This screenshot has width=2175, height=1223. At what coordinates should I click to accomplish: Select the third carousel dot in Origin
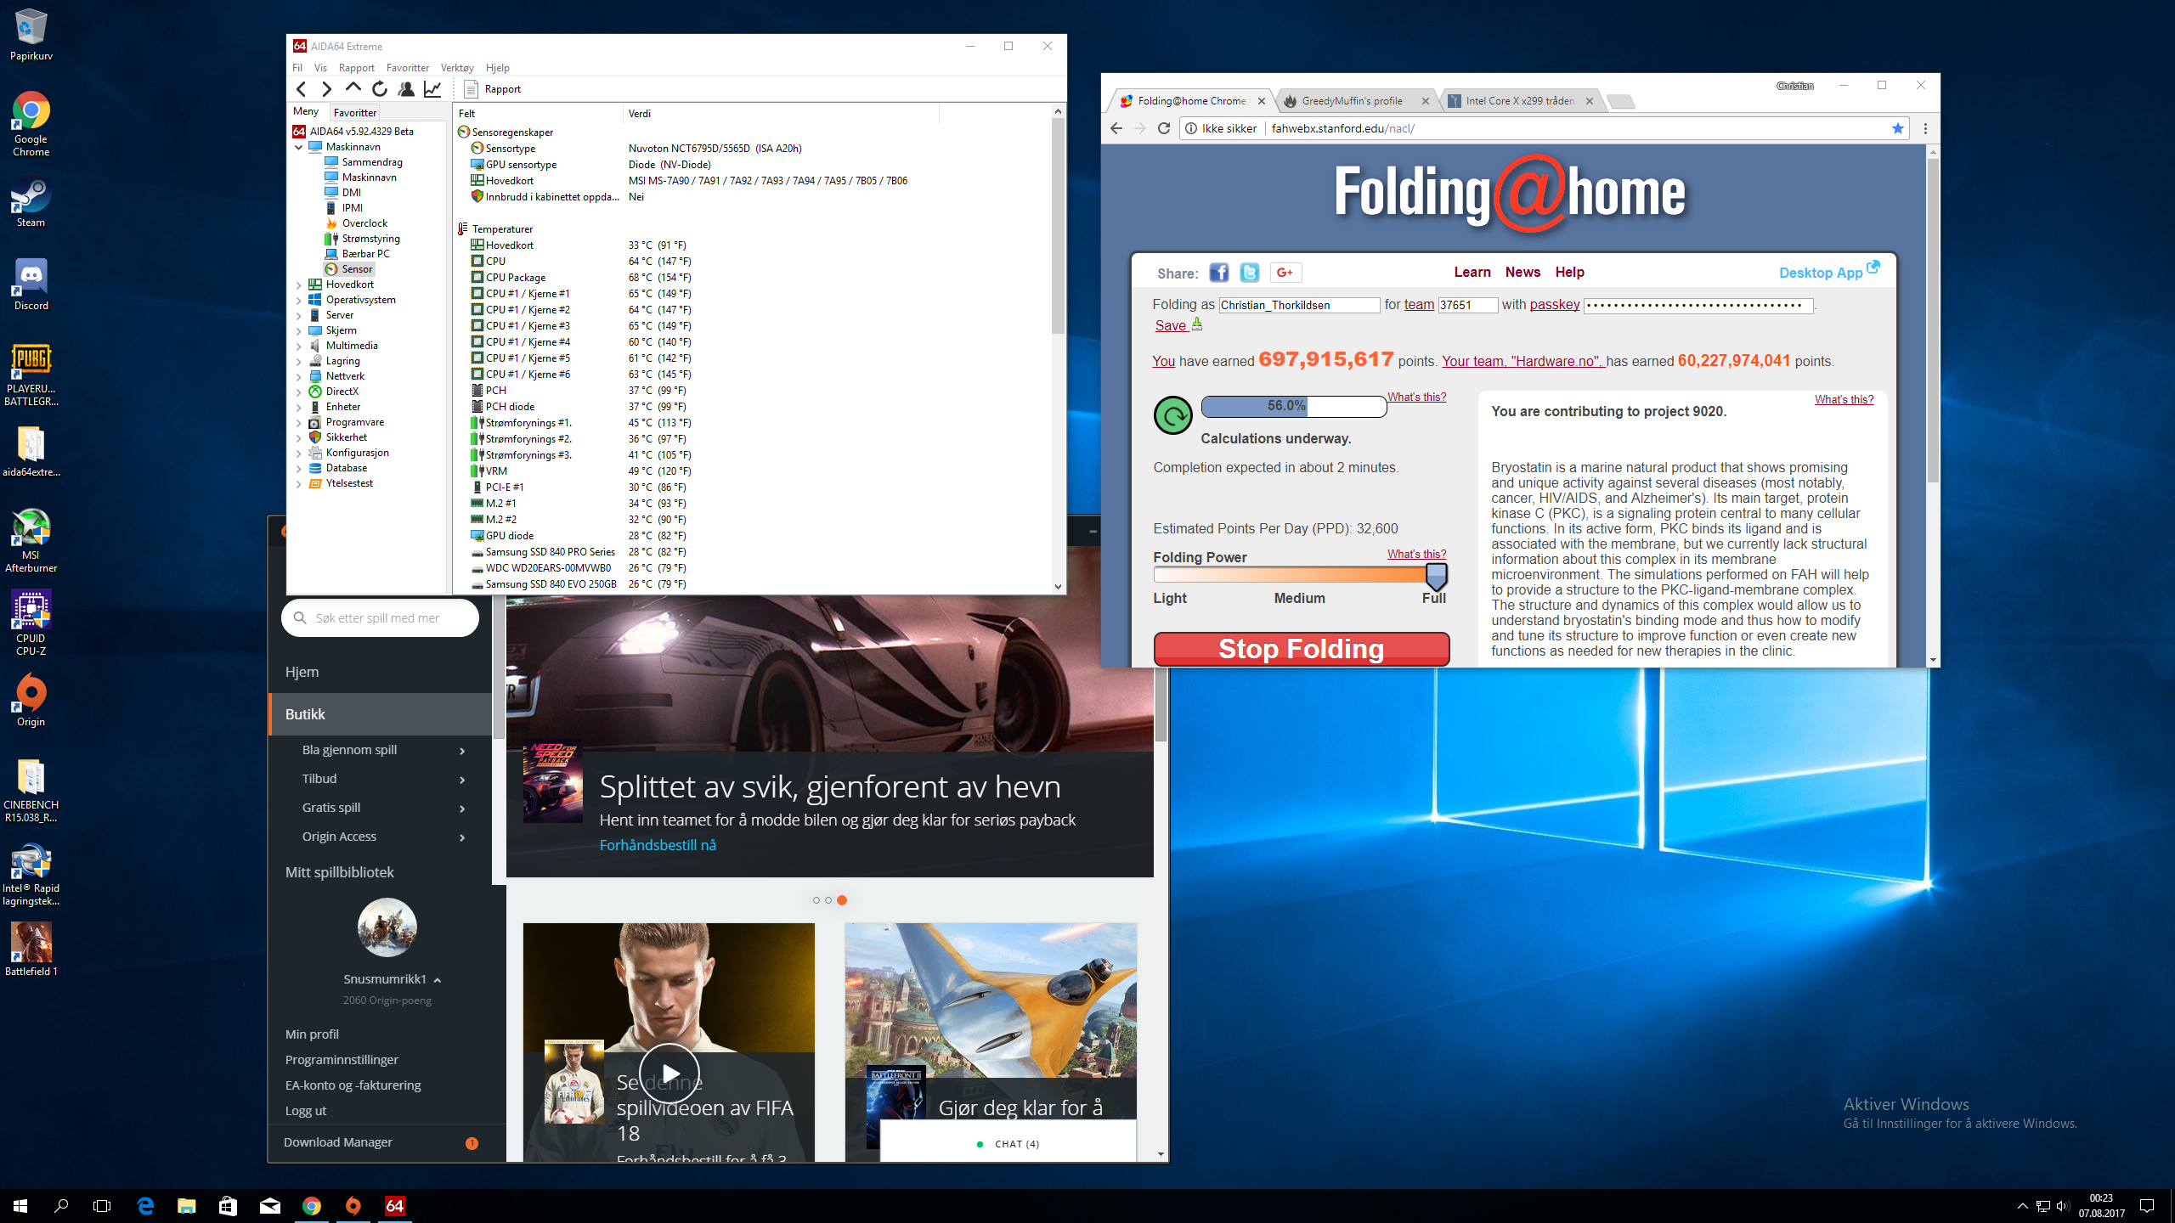coord(841,900)
